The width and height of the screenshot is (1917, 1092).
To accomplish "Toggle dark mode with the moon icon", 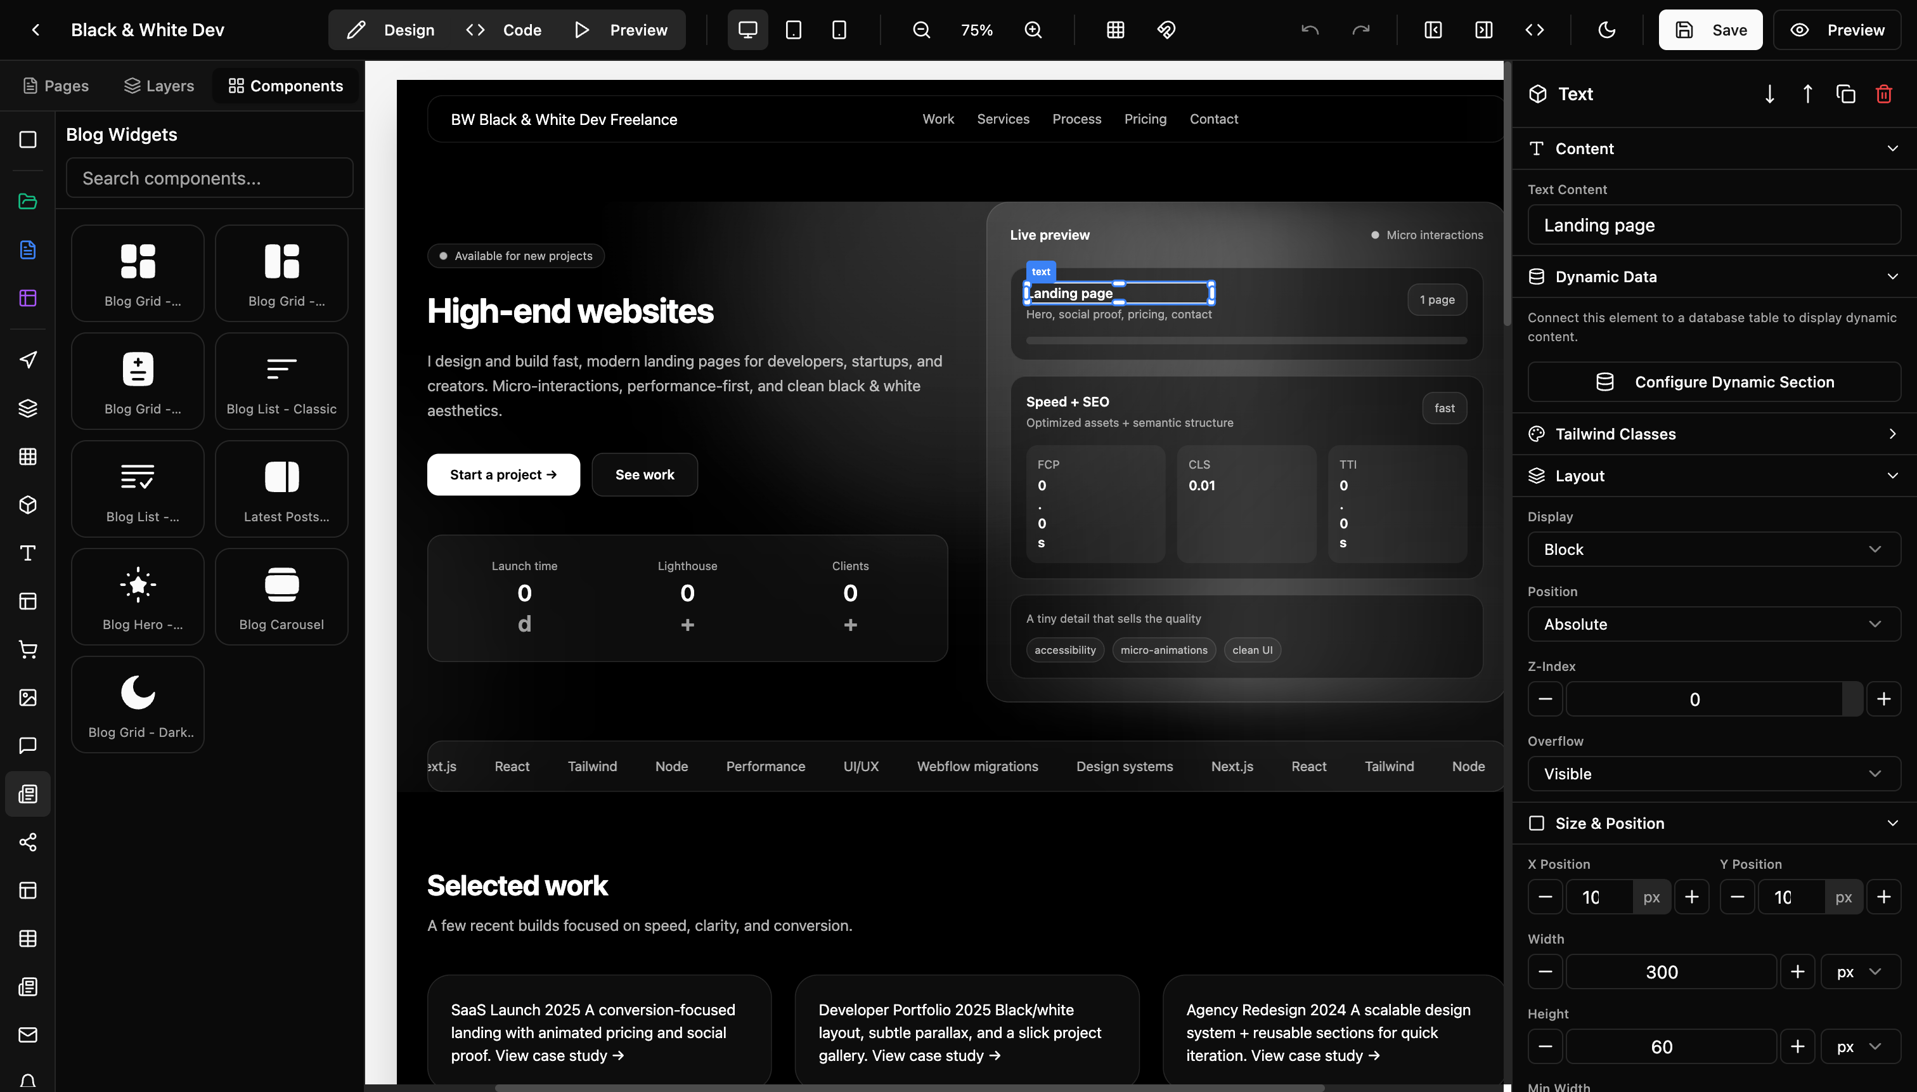I will (x=1606, y=30).
